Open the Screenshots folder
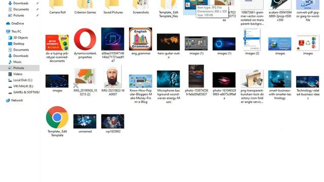 pyautogui.click(x=141, y=7)
